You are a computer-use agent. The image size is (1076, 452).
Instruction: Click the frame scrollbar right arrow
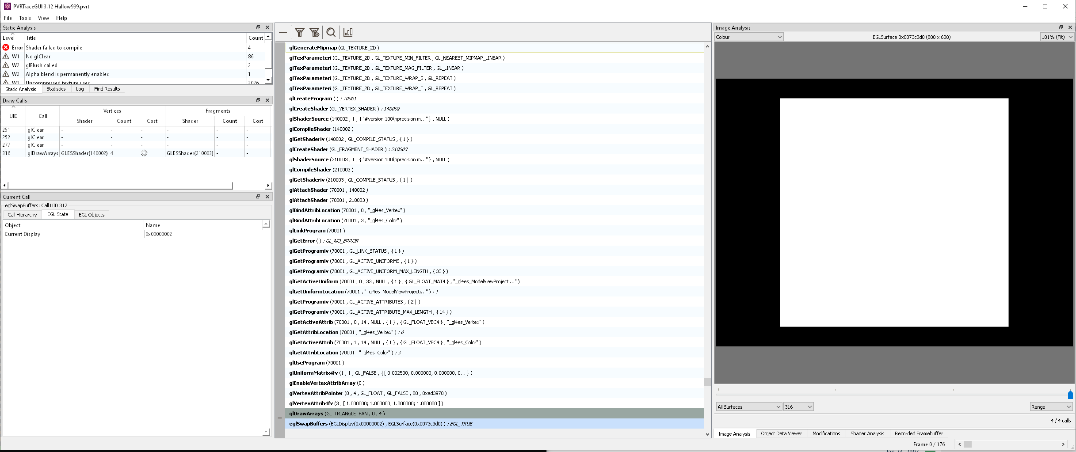coord(1063,444)
